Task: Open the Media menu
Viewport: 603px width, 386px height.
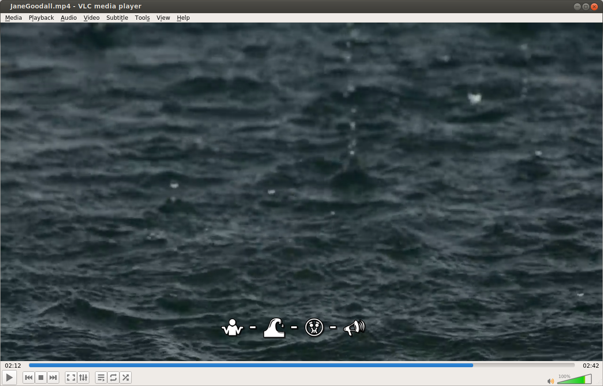Action: 14,18
